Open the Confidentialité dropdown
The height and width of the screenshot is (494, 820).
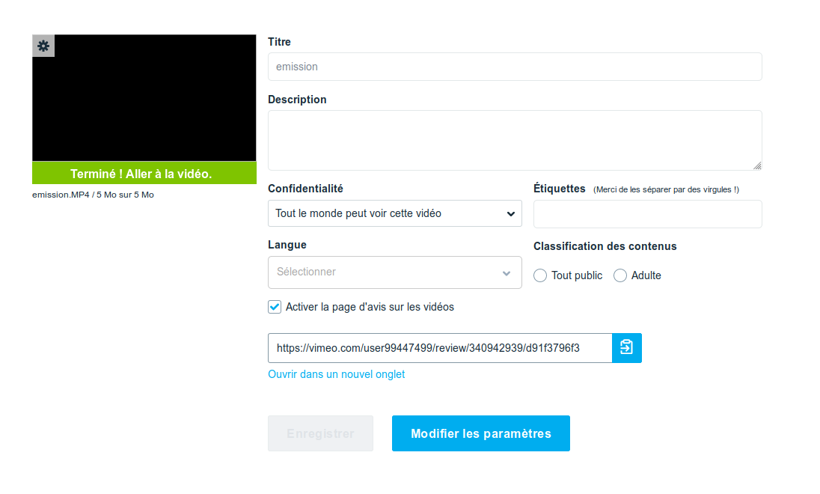point(395,213)
